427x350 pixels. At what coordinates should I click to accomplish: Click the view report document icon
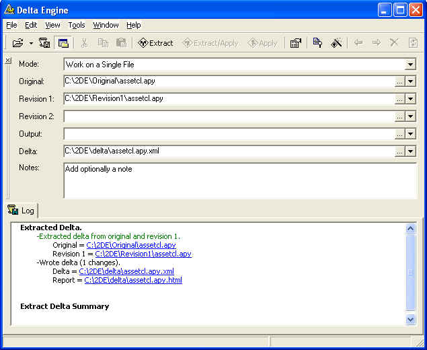(x=317, y=43)
